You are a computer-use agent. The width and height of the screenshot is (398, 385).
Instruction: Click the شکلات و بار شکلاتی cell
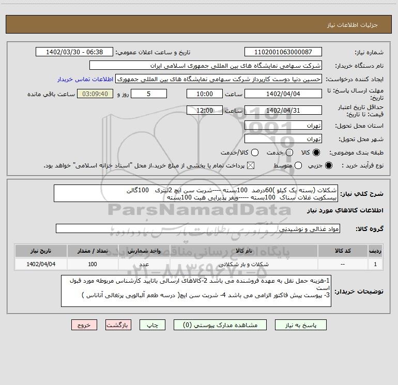243,264
